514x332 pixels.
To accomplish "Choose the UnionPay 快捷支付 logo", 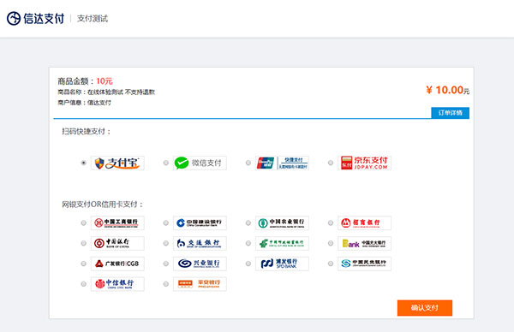I will click(282, 163).
